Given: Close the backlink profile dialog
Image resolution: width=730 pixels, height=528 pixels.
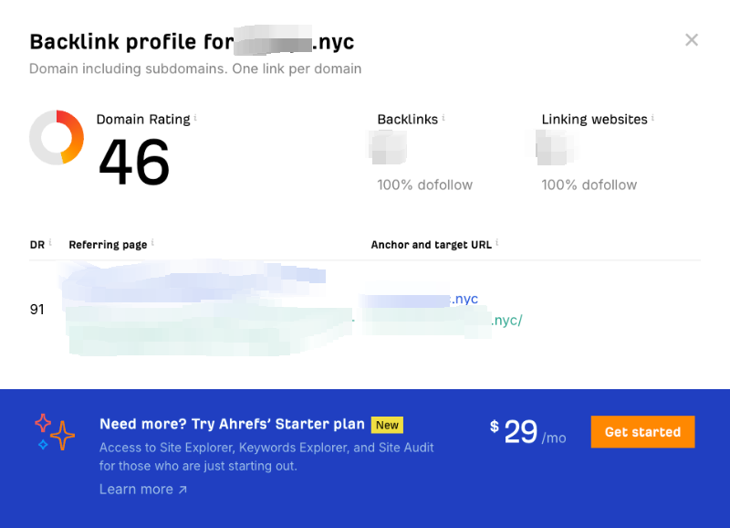Looking at the screenshot, I should coord(692,40).
